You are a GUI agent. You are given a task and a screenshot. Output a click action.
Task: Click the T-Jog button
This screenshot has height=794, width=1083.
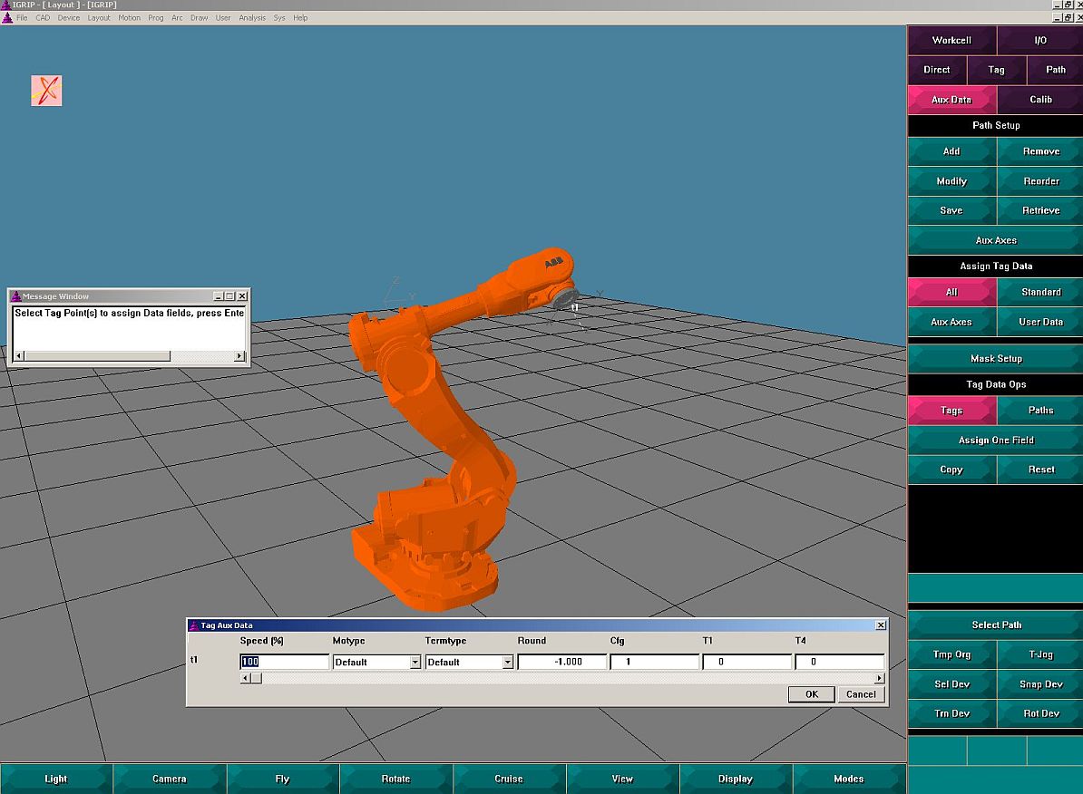click(x=1040, y=654)
